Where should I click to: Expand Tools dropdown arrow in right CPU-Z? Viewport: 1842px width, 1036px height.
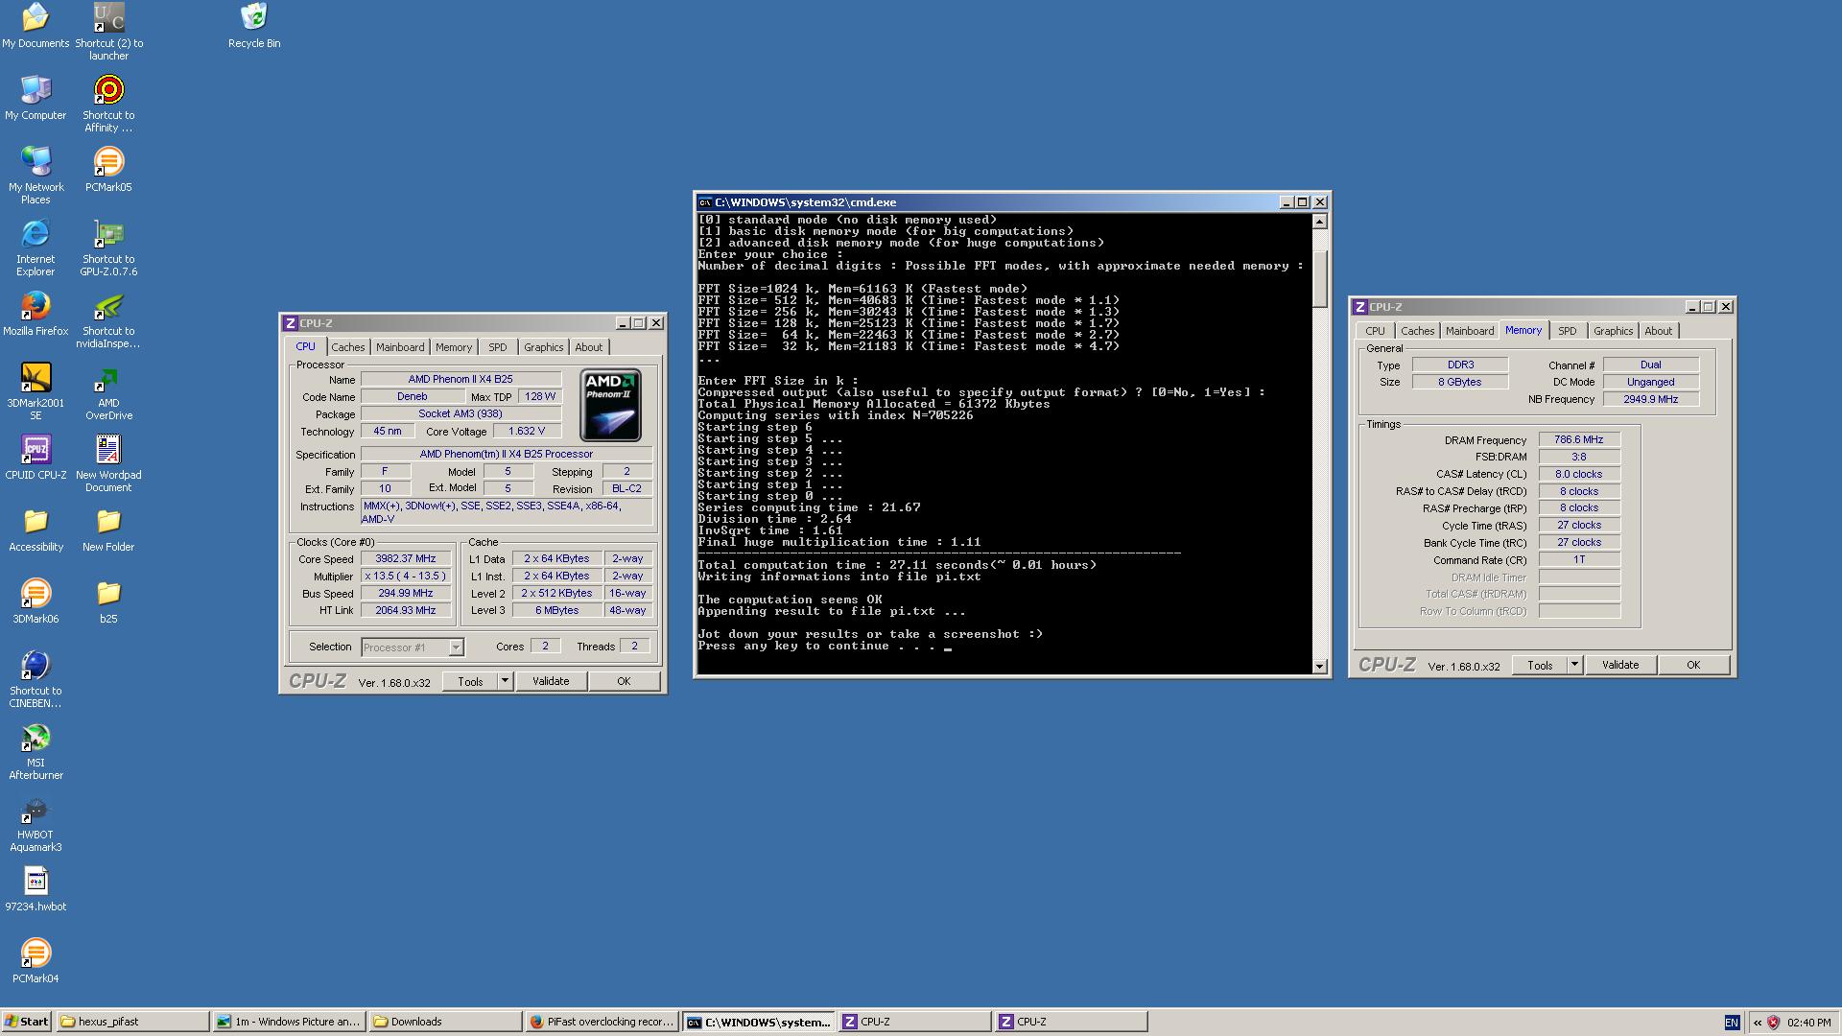[x=1574, y=665]
